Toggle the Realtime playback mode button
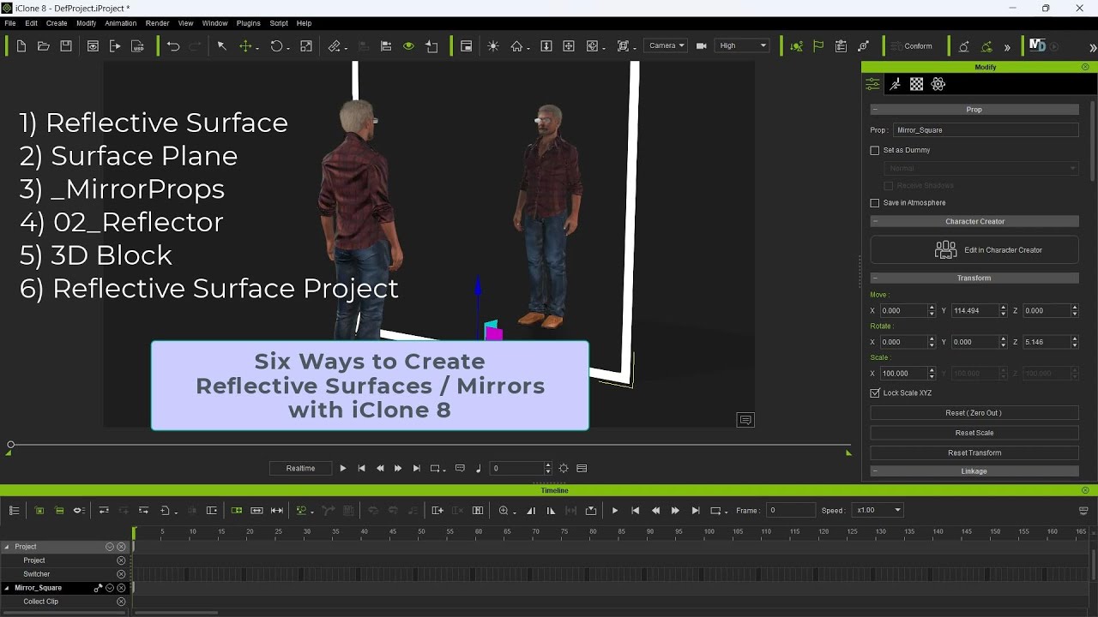The height and width of the screenshot is (617, 1098). point(300,469)
